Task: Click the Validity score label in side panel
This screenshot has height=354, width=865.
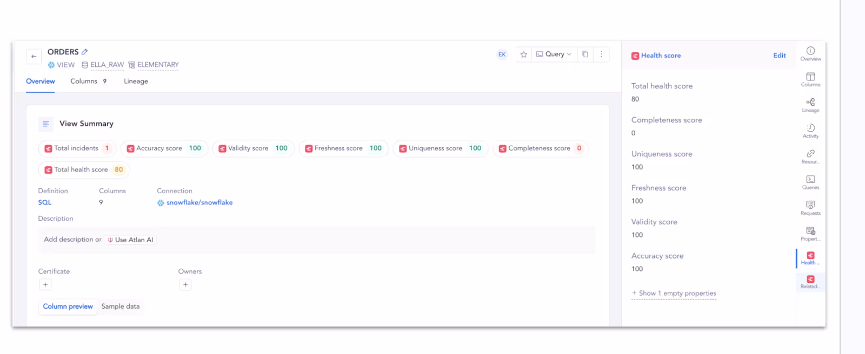Action: pyautogui.click(x=654, y=222)
